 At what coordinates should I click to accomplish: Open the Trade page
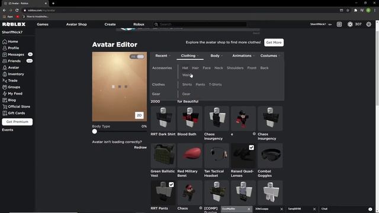(x=10, y=80)
